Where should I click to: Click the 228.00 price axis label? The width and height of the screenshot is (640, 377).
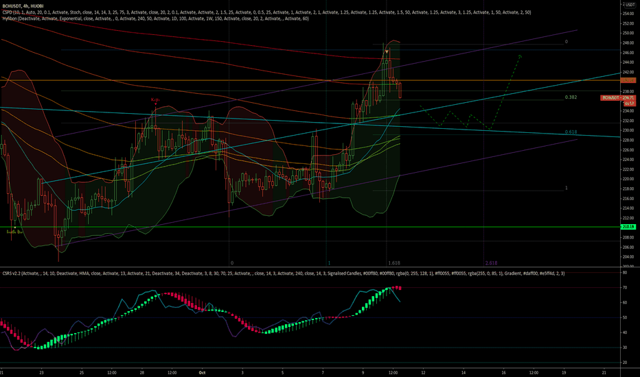(x=628, y=141)
